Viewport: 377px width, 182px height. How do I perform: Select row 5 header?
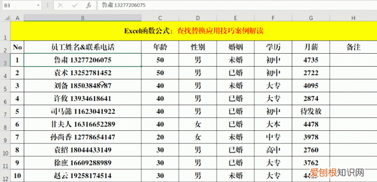[6, 86]
